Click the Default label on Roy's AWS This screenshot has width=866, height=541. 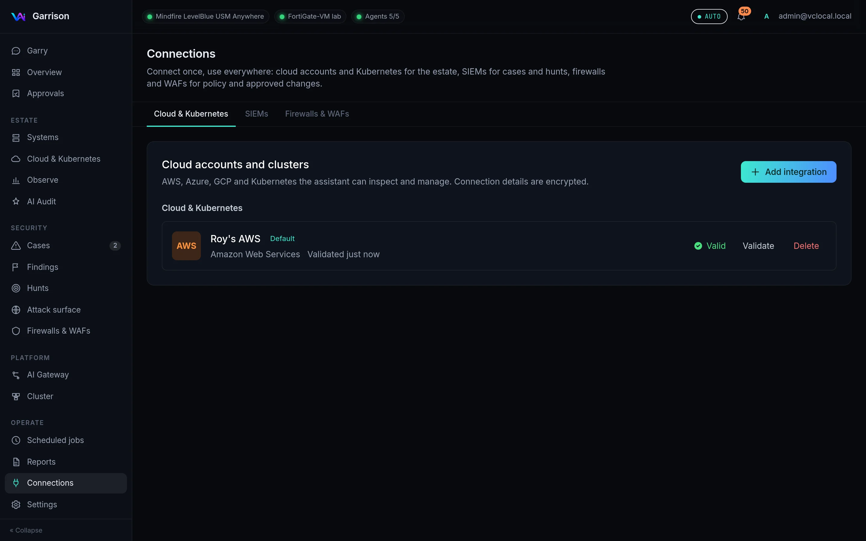(x=282, y=239)
